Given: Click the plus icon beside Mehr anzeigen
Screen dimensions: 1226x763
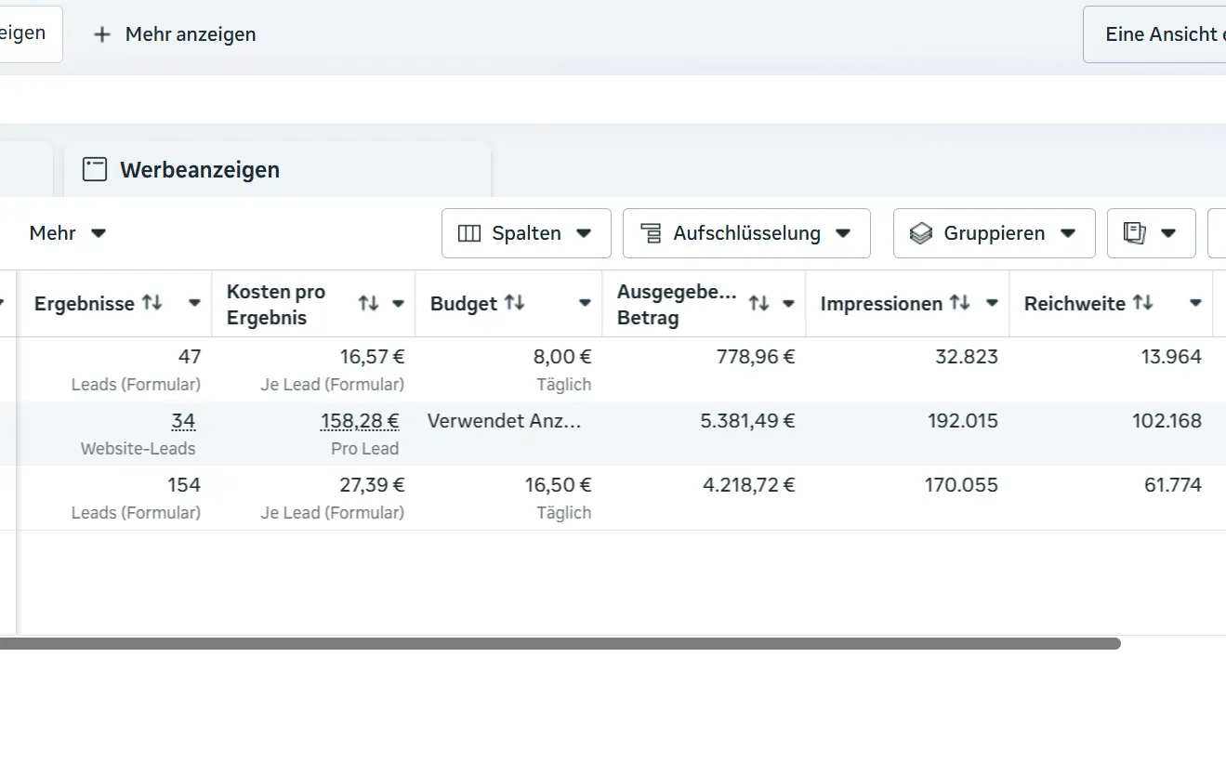Looking at the screenshot, I should (x=102, y=34).
